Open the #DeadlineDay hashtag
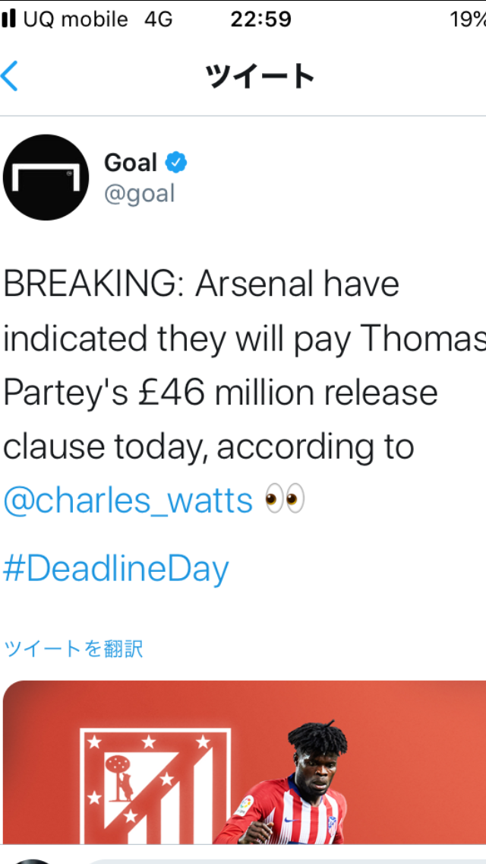This screenshot has width=486, height=864. coord(116,568)
